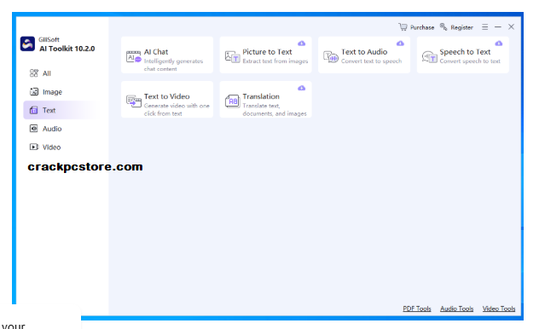Image resolution: width=539 pixels, height=329 pixels.
Task: Click 'AI Toolkit 10.2.0' title text
Action: (67, 49)
